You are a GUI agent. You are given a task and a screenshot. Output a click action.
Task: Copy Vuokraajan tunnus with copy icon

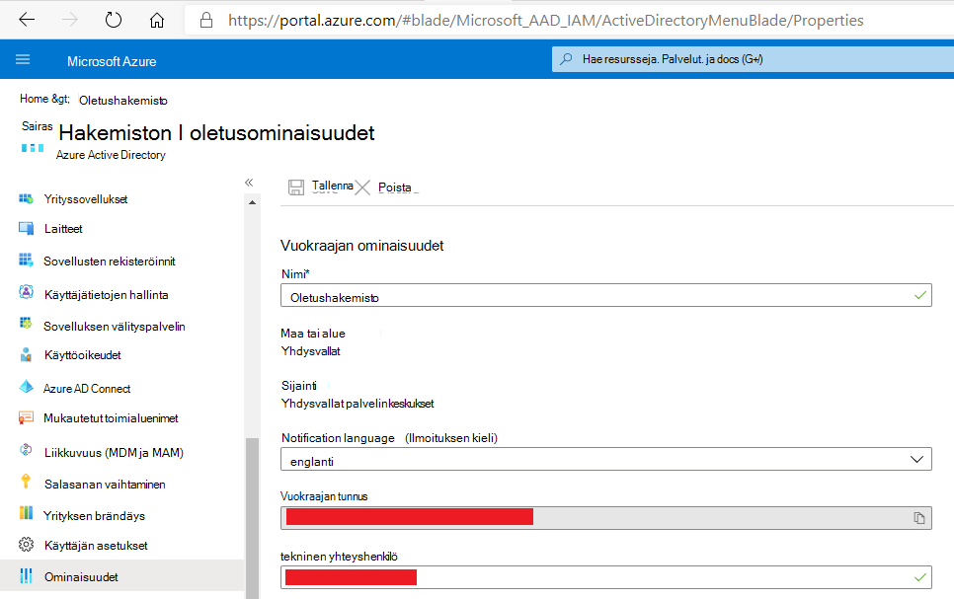(x=918, y=518)
